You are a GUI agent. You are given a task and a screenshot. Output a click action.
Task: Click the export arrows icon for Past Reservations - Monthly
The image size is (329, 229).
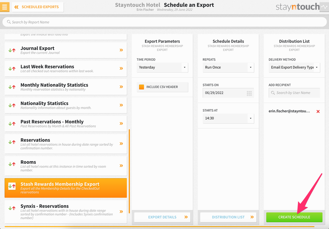tap(12, 124)
